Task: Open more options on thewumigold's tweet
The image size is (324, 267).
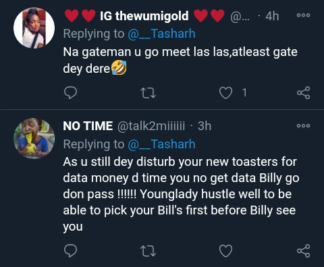Action: coord(303,16)
